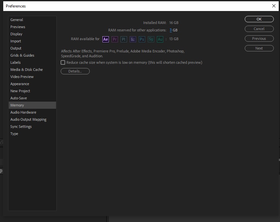Close the Preferences dialog with X
The width and height of the screenshot is (280, 222).
coord(274,6)
